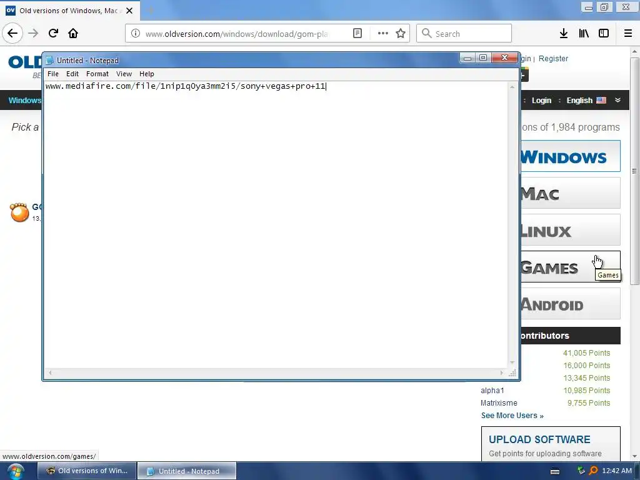Open the page actions three-dots menu
Screen dimensions: 640x480
click(x=383, y=33)
